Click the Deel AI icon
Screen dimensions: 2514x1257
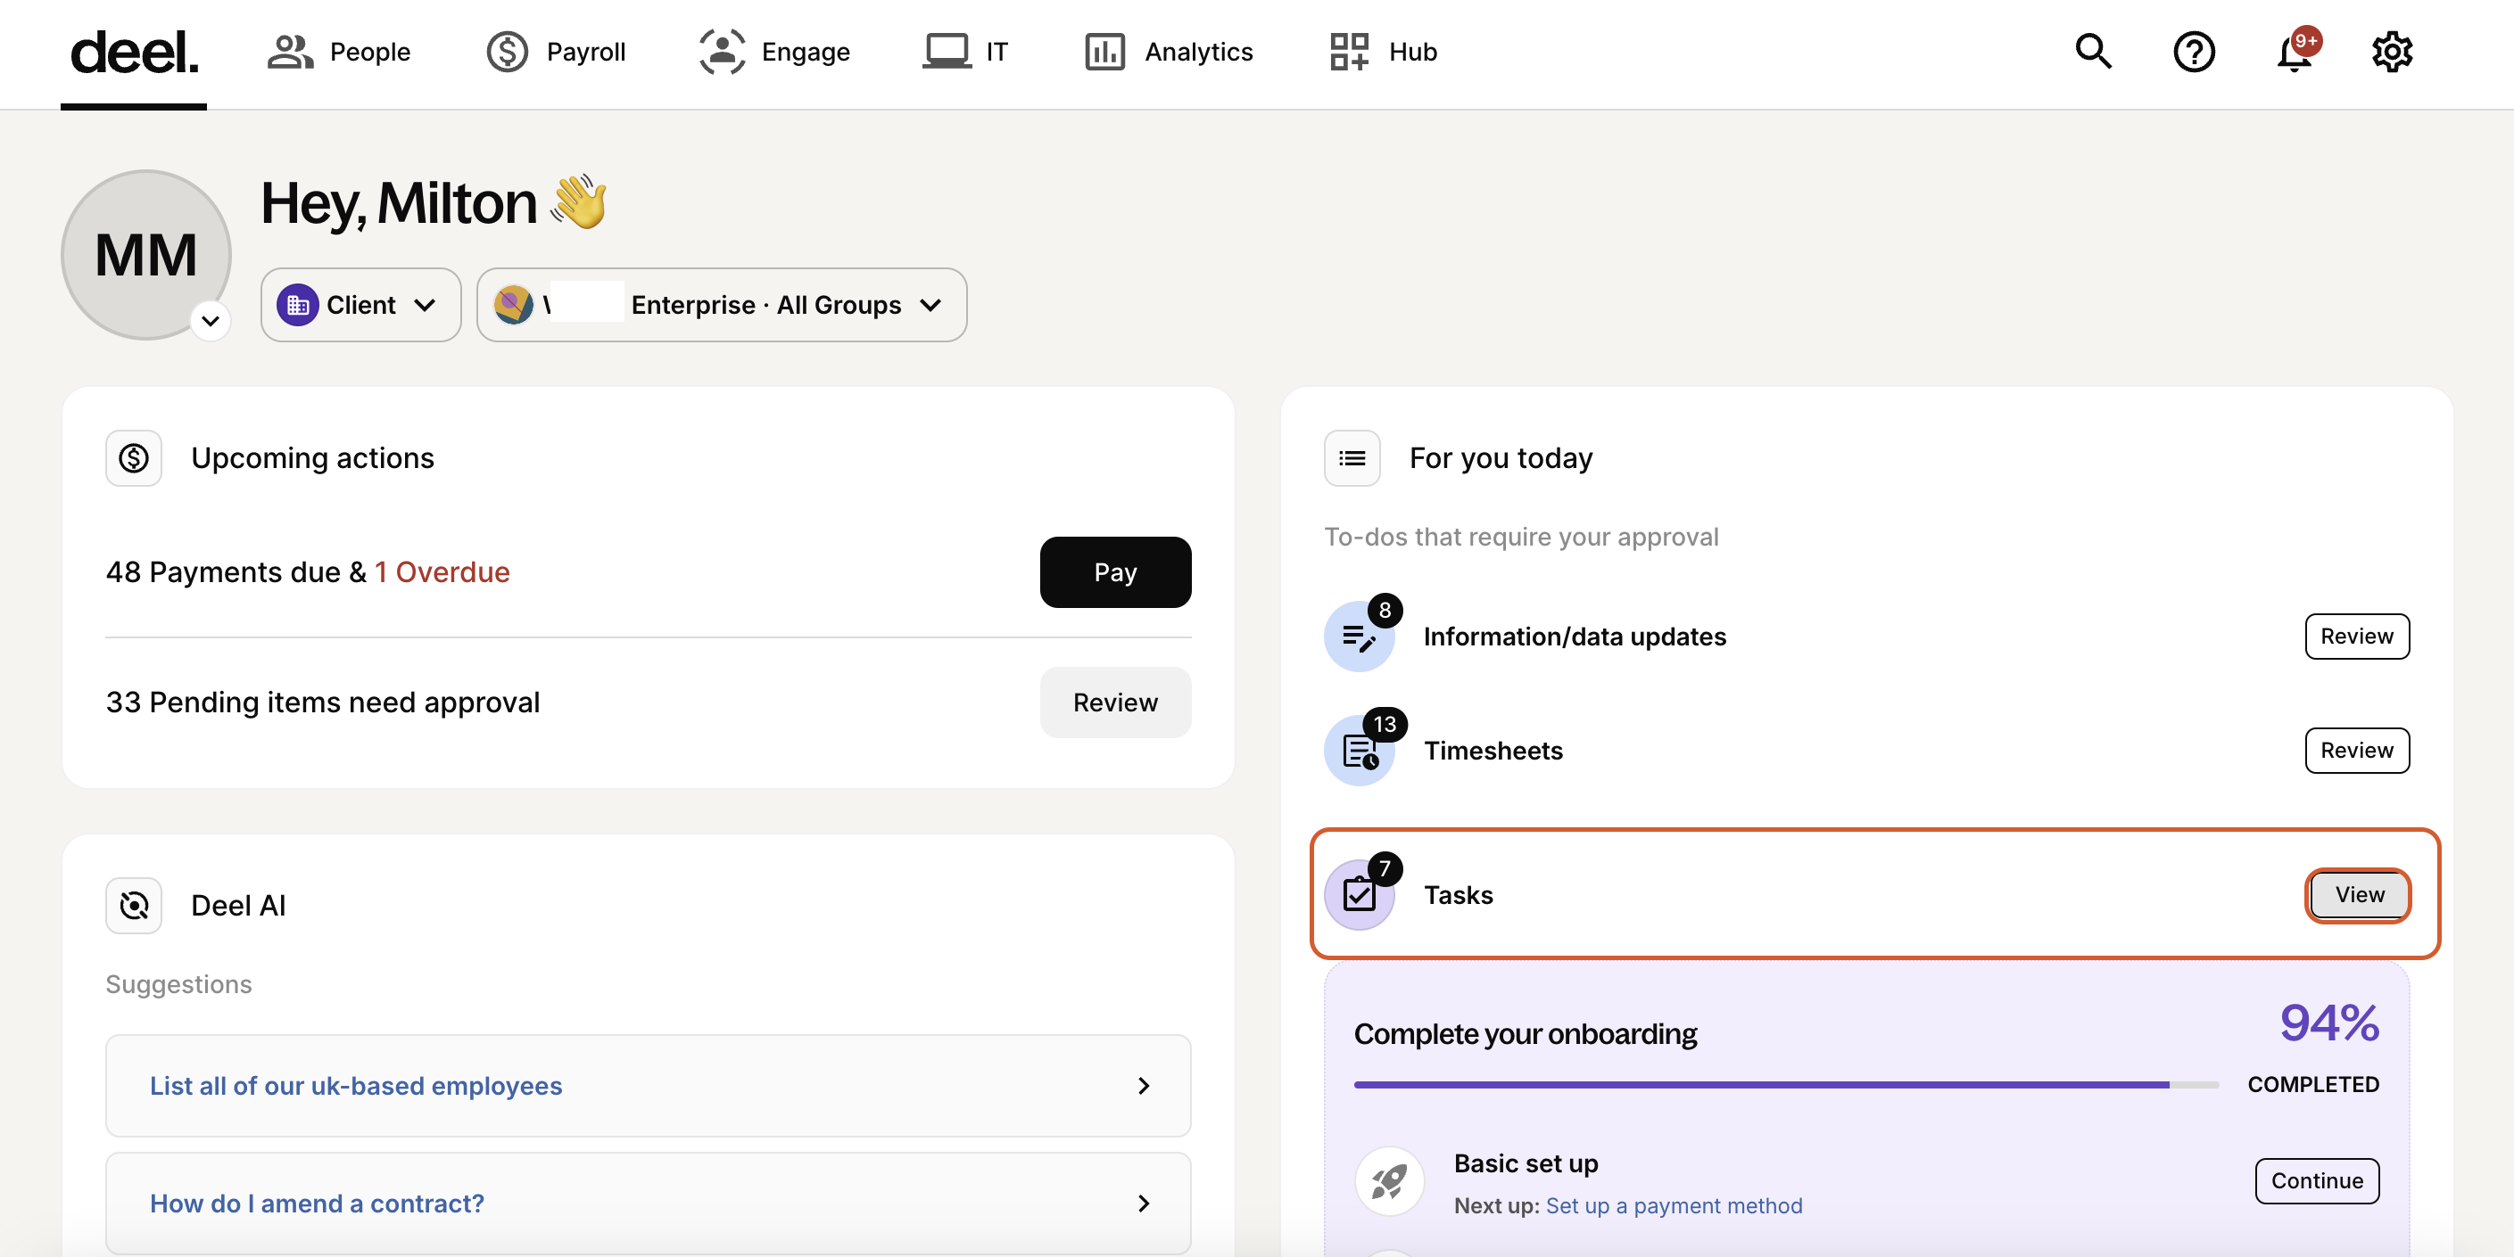pyautogui.click(x=134, y=906)
